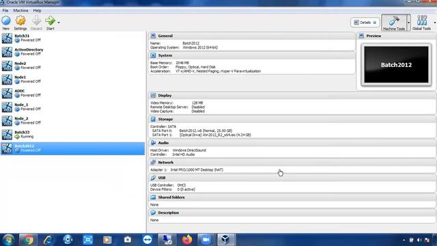The width and height of the screenshot is (437, 246).
Task: Select the Batch2012 virtual machine
Action: point(72,148)
